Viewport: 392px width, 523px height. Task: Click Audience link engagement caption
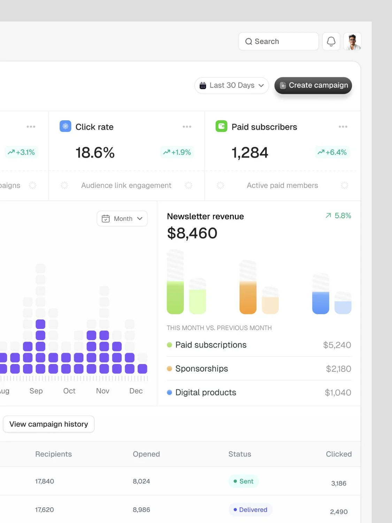pyautogui.click(x=126, y=185)
